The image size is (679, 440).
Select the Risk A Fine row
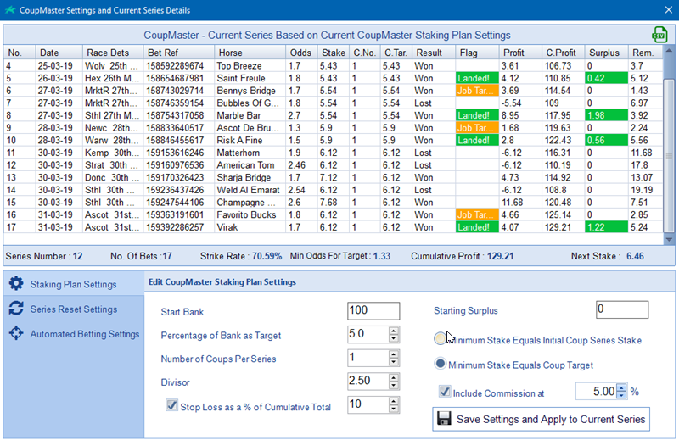click(334, 140)
